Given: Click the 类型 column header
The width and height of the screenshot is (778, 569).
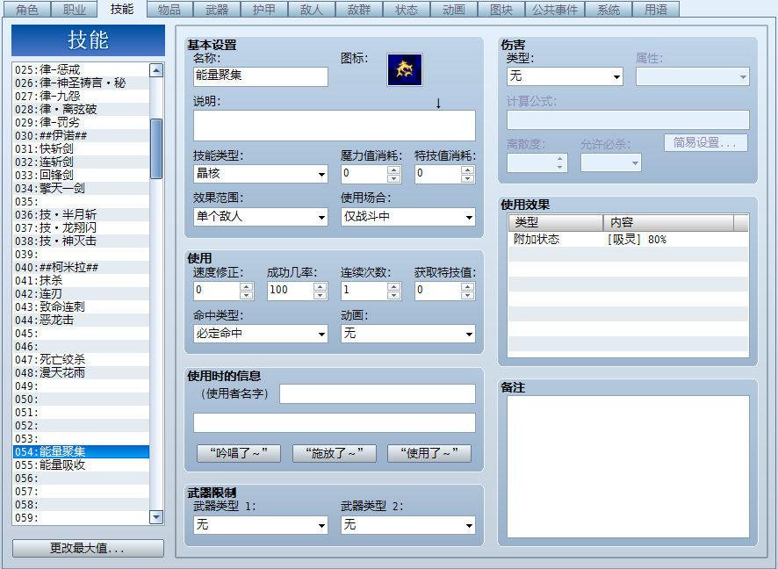Looking at the screenshot, I should pos(556,223).
